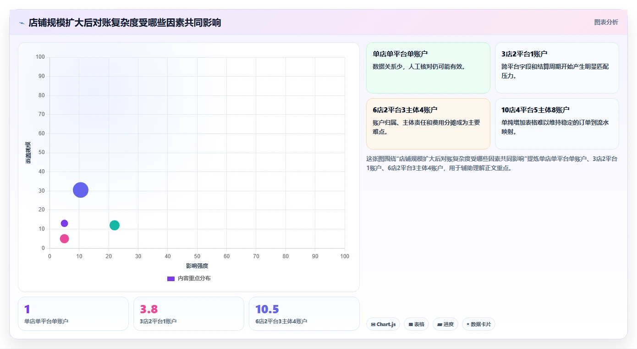Click the icon in the 进度 chip
Image resolution: width=637 pixels, height=349 pixels.
pyautogui.click(x=440, y=325)
